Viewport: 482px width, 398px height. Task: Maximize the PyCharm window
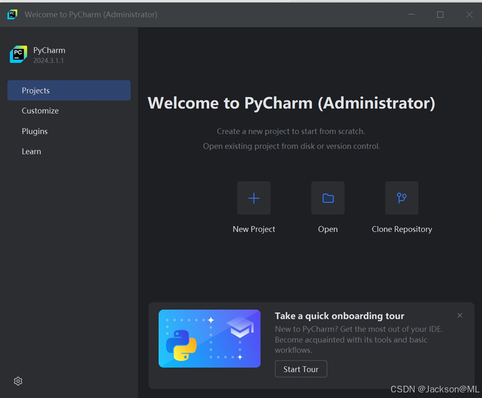[440, 14]
